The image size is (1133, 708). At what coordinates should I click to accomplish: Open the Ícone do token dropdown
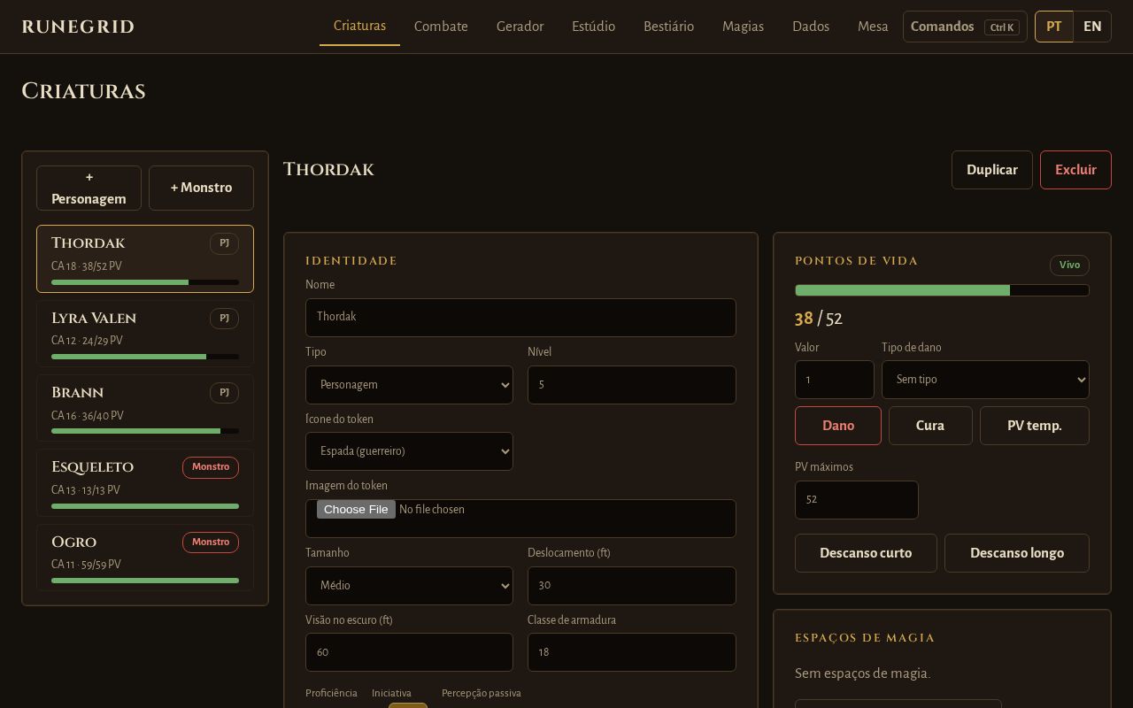coord(409,451)
